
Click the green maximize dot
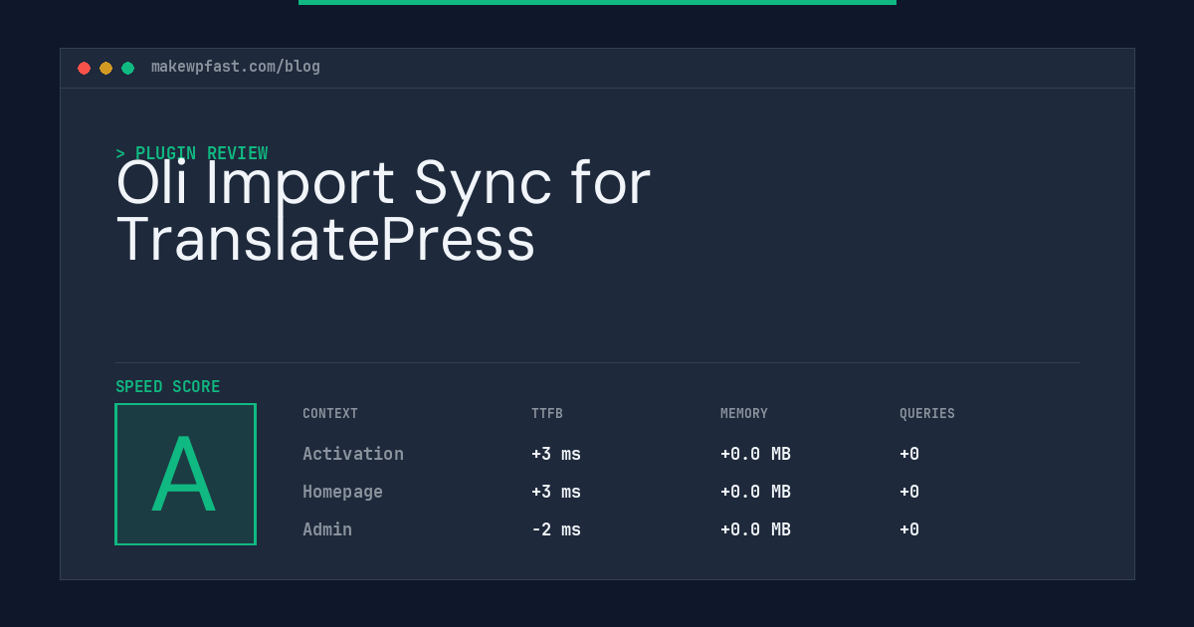pyautogui.click(x=127, y=68)
